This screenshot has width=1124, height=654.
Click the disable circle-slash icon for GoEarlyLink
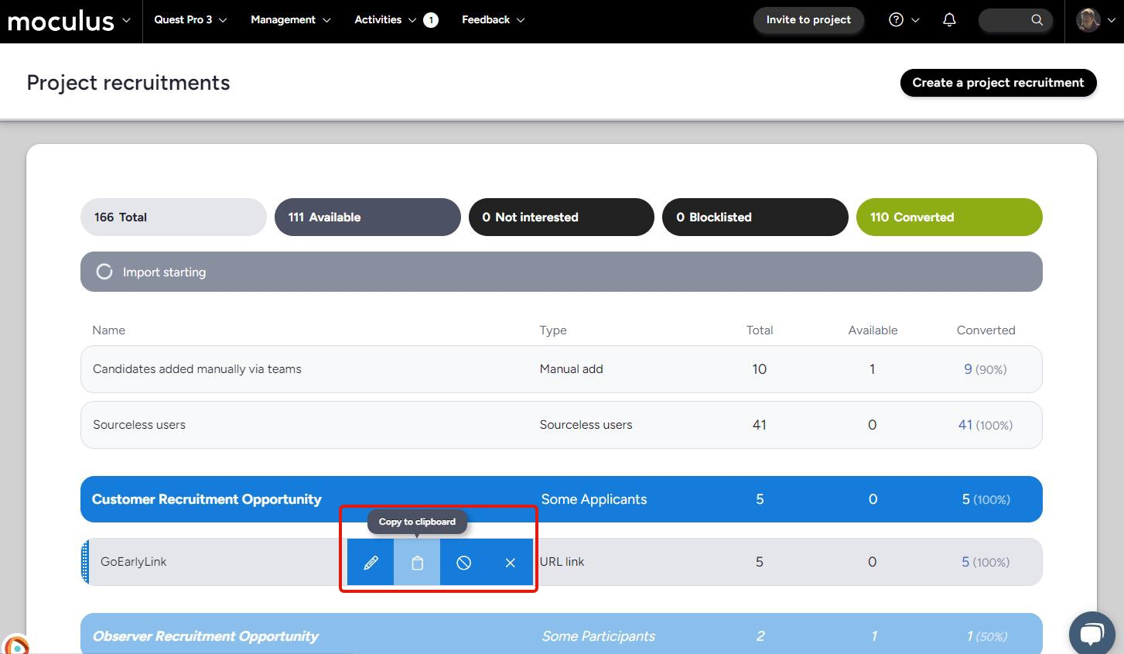coord(463,563)
